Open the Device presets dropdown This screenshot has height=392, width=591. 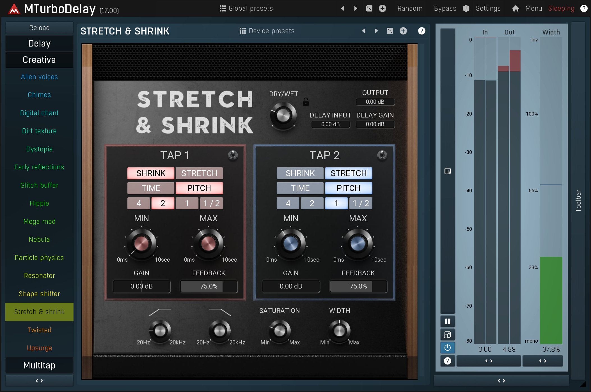[267, 31]
